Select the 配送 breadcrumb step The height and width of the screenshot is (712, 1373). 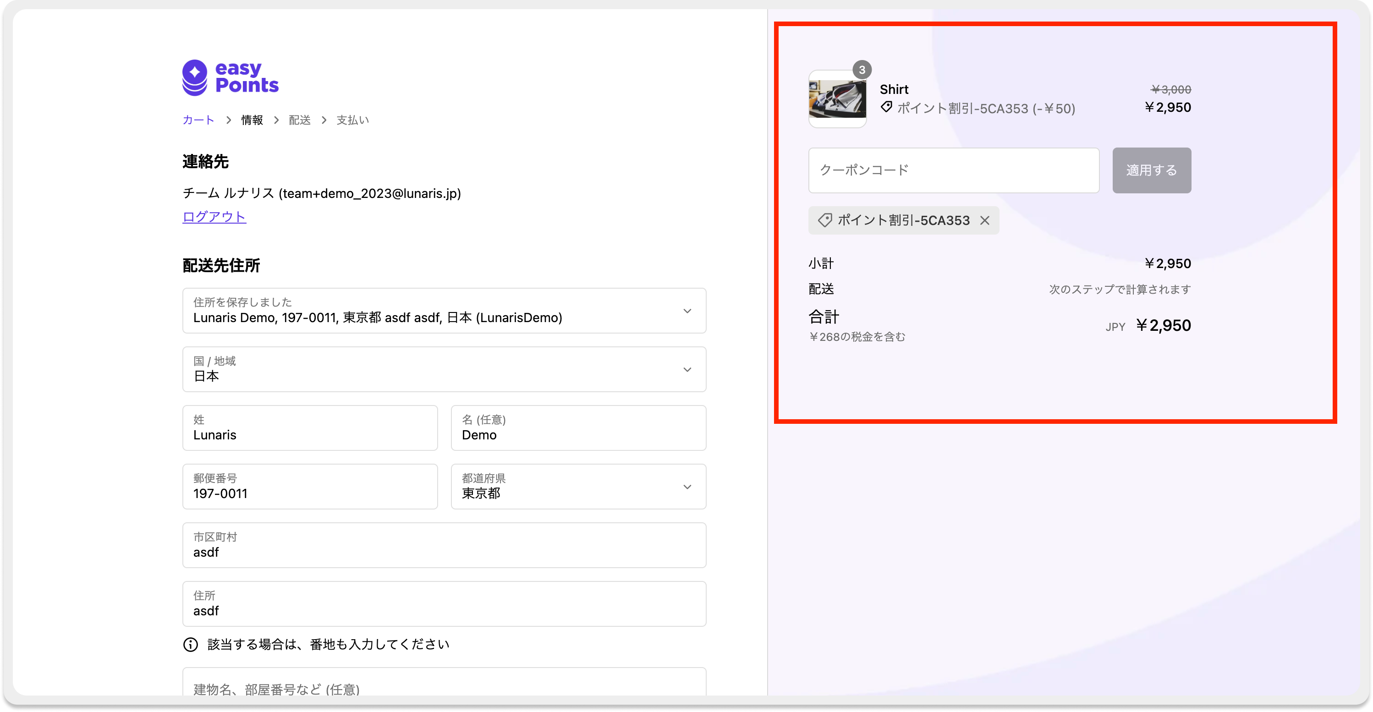click(x=300, y=120)
